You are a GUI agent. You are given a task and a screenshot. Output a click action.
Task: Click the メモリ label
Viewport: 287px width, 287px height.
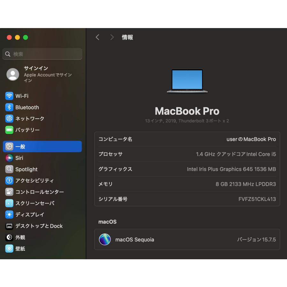[x=106, y=184]
